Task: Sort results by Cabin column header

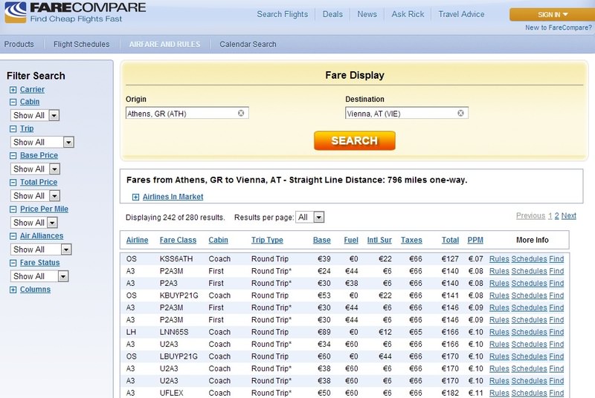Action: point(218,240)
